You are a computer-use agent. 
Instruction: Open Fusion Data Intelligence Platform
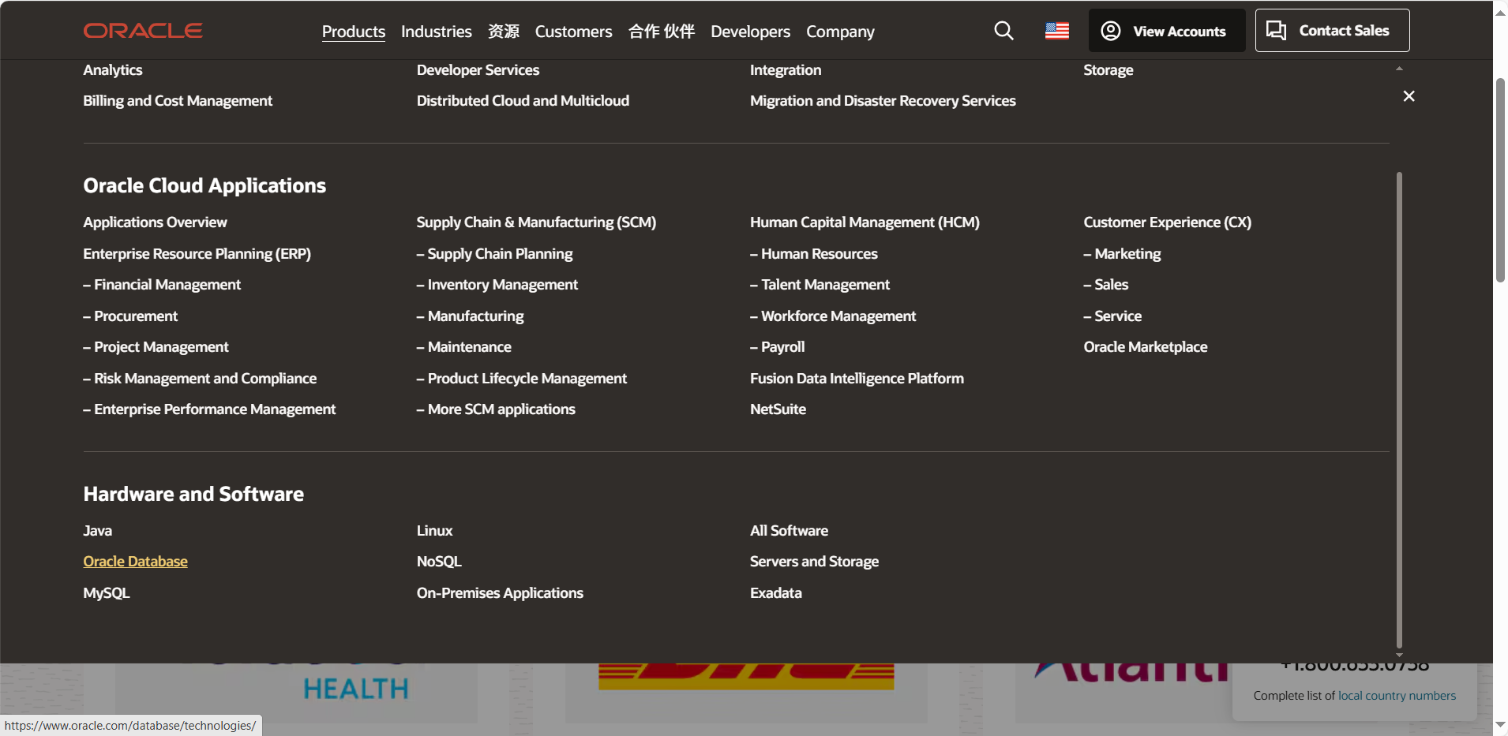(x=857, y=379)
